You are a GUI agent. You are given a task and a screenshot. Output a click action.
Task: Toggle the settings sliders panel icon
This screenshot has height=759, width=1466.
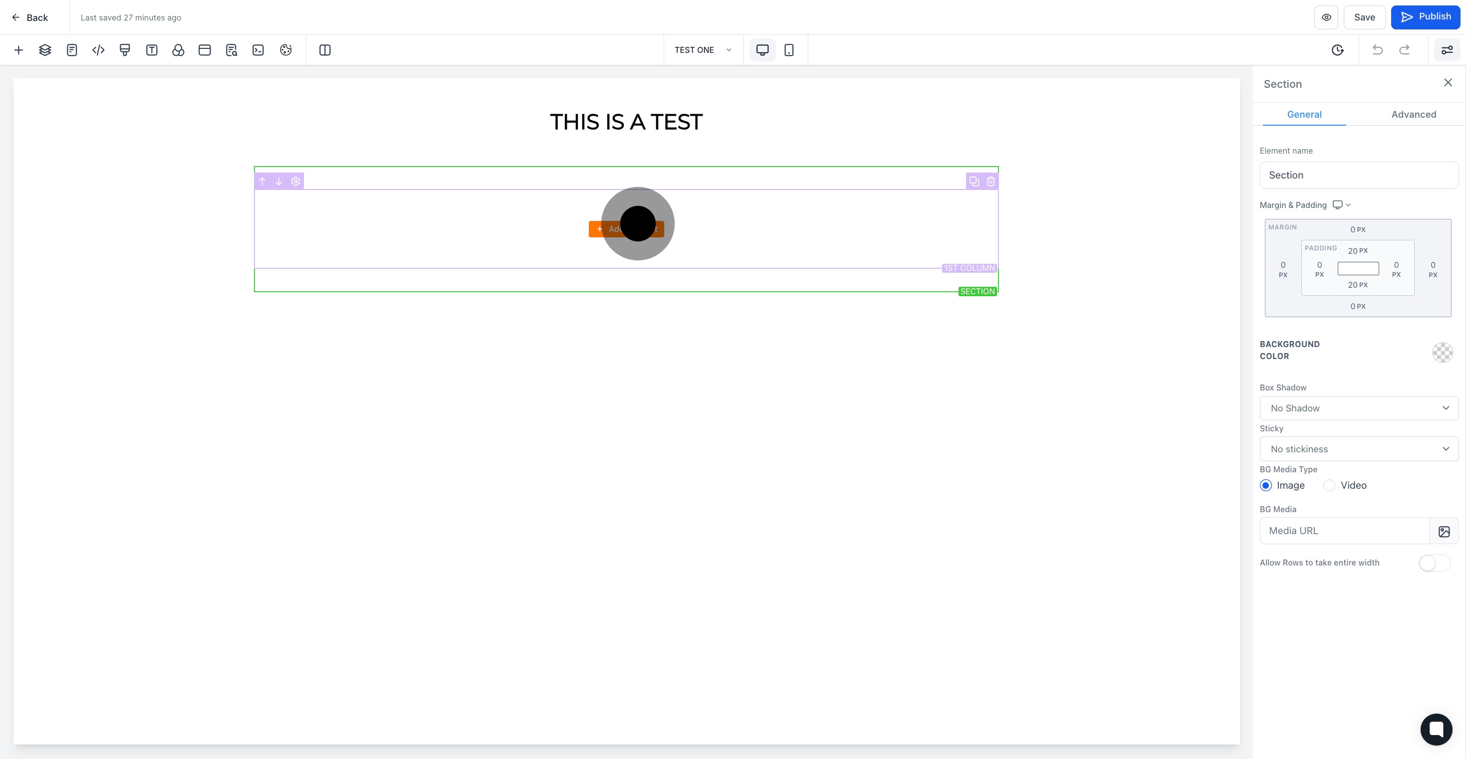[1447, 50]
